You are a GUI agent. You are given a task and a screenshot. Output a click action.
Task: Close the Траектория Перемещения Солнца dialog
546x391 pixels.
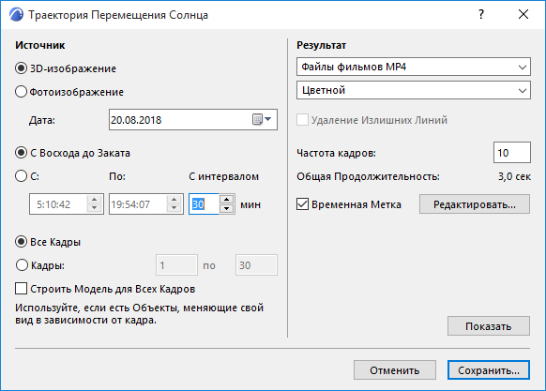point(523,15)
